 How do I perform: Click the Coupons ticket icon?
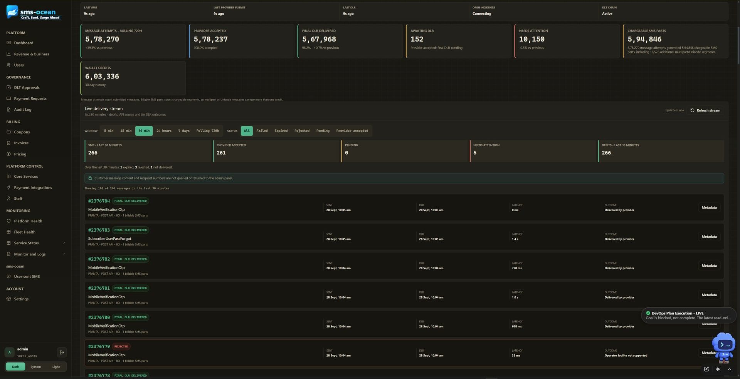[x=8, y=132]
